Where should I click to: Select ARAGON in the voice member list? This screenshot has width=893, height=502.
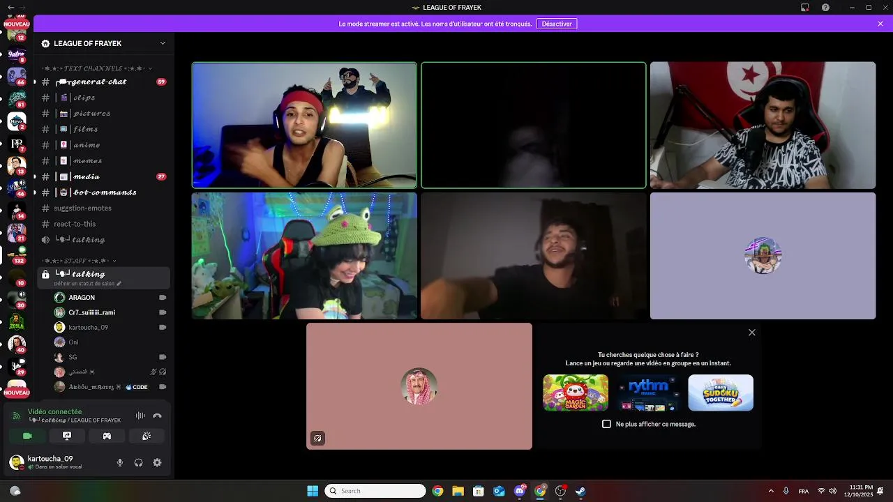coord(110,298)
